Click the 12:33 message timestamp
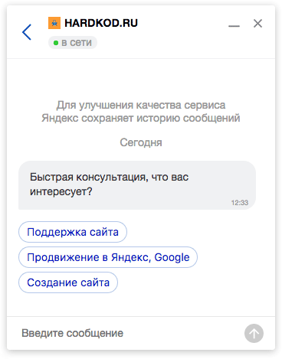This screenshot has height=359, width=282. pyautogui.click(x=240, y=203)
